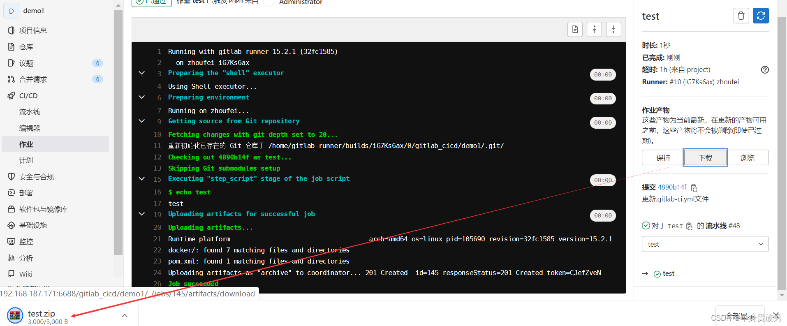Screen dimensions: 787x326
Task: Click the test.zip WinRAR file icon
Action: coord(15,316)
